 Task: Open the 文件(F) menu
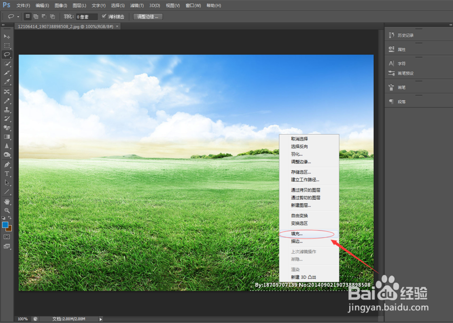click(x=23, y=5)
